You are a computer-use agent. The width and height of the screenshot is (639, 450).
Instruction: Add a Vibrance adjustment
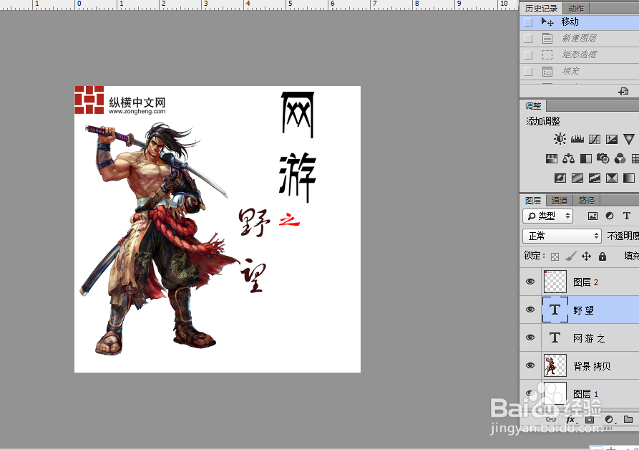[628, 139]
